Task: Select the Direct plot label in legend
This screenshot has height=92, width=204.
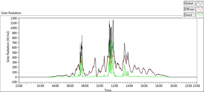Action: 189,15
